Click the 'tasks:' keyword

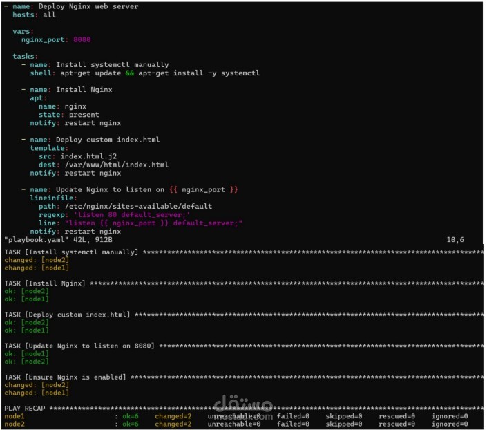[25, 57]
